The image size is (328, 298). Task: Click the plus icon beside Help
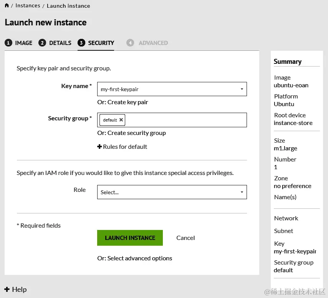[7, 290]
